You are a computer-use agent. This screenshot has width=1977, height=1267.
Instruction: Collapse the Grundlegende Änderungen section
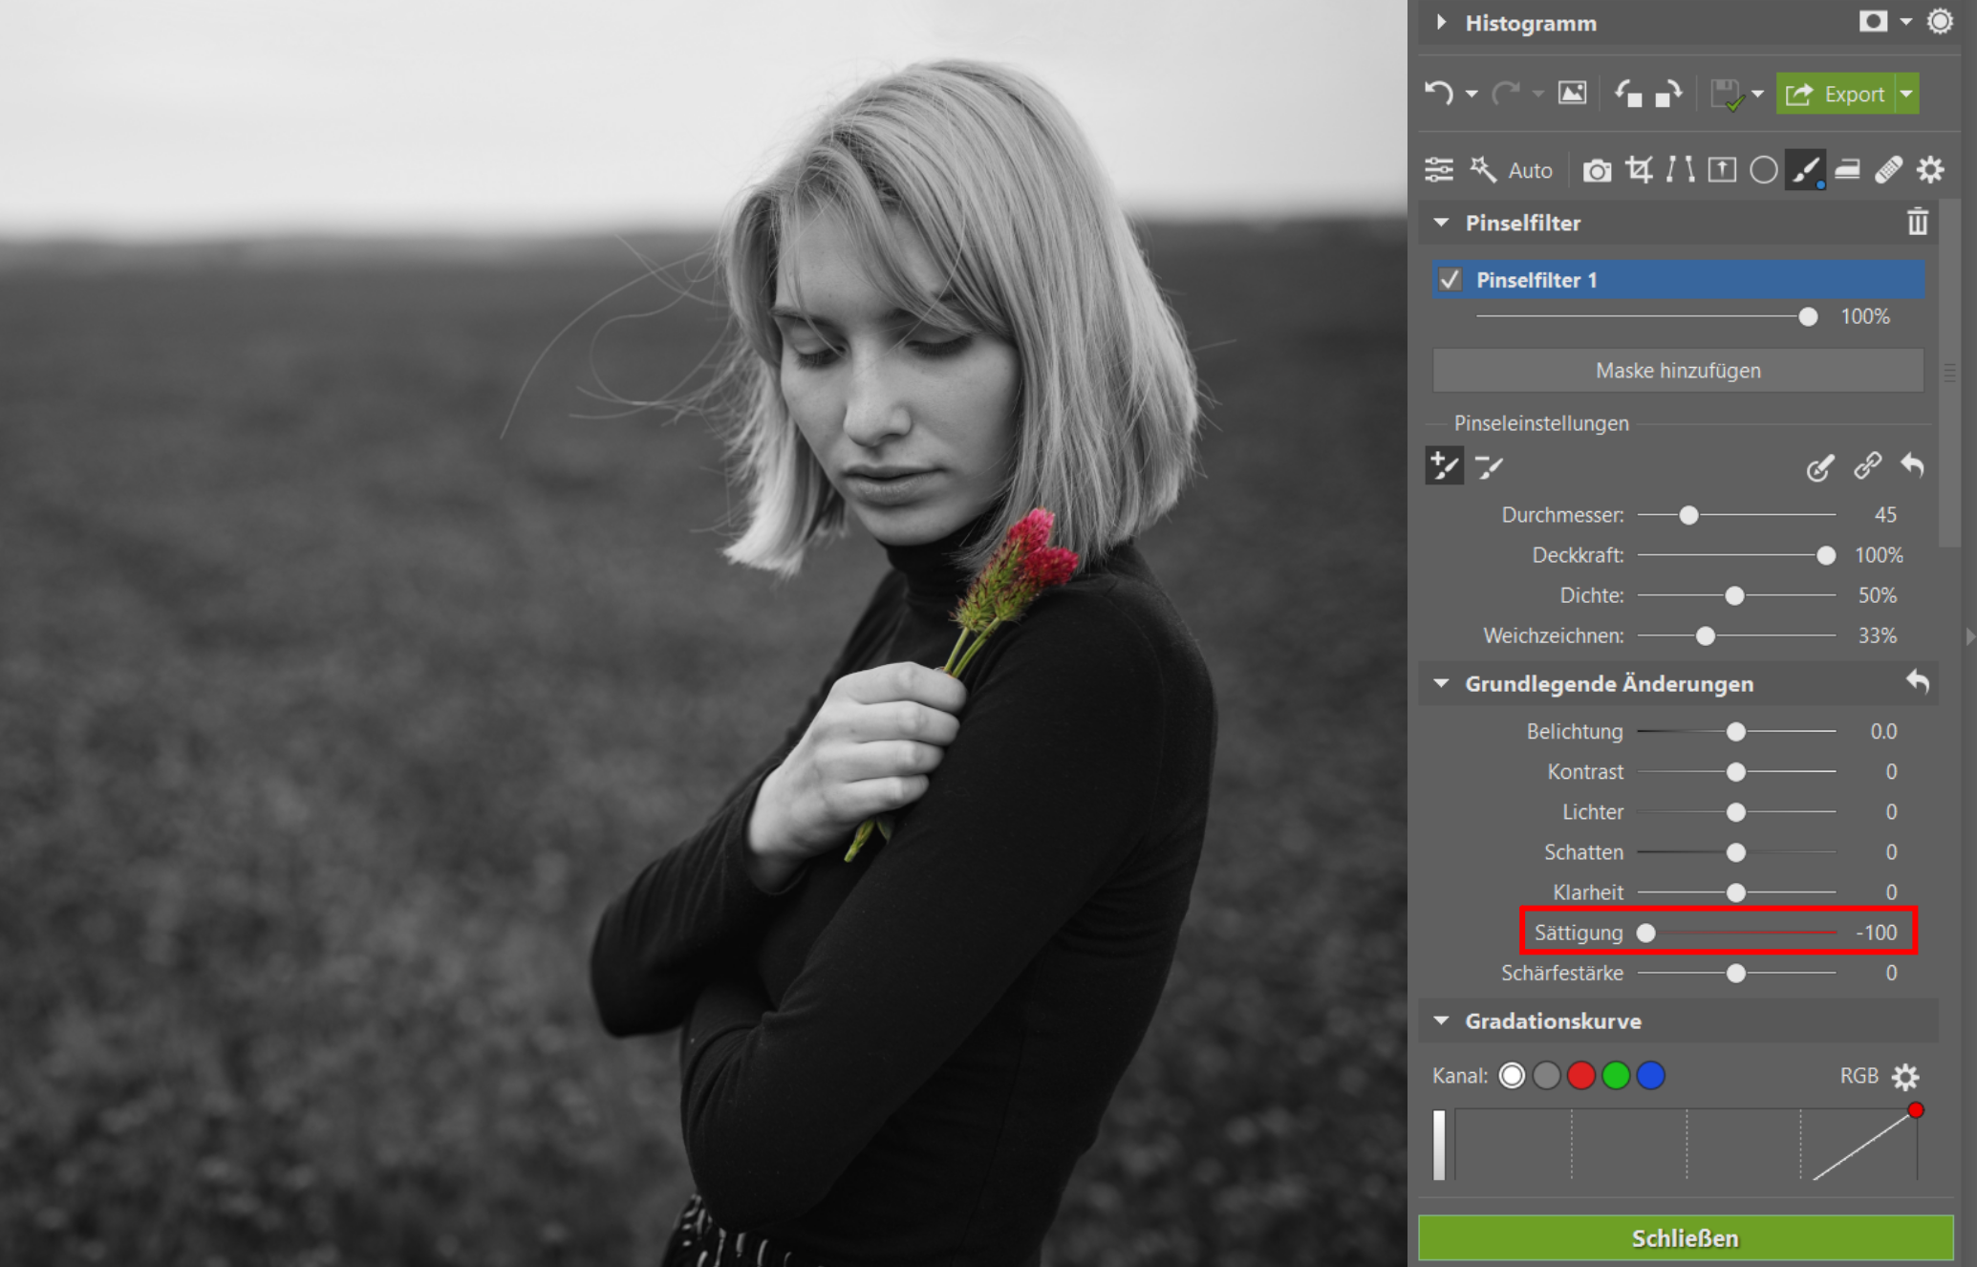(1442, 684)
